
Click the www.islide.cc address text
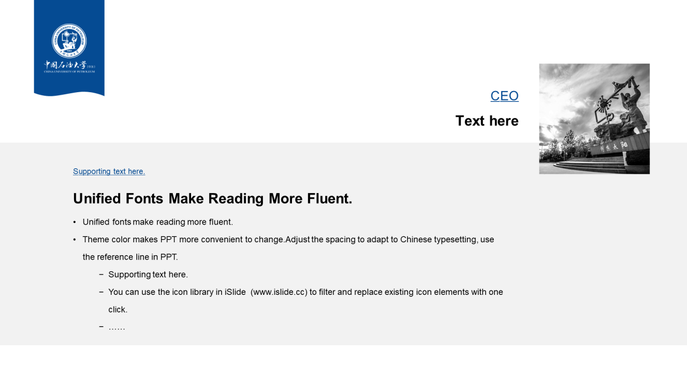[279, 292]
